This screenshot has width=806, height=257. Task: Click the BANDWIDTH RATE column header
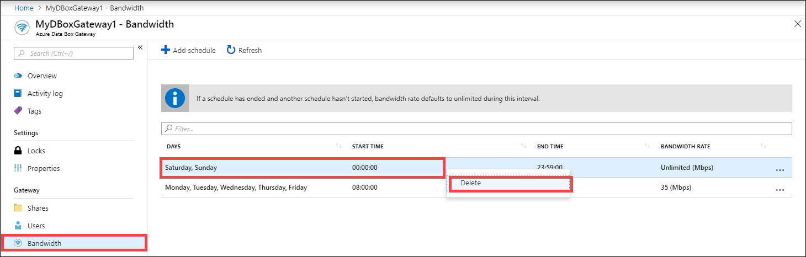point(686,146)
